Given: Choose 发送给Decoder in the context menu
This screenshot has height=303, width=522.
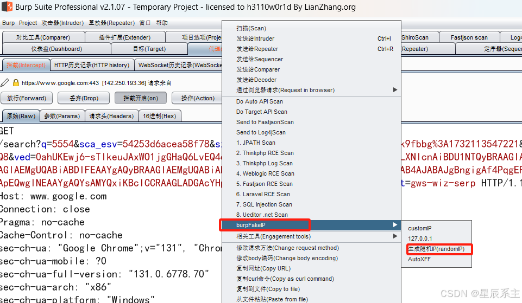Looking at the screenshot, I should click(x=311, y=80).
